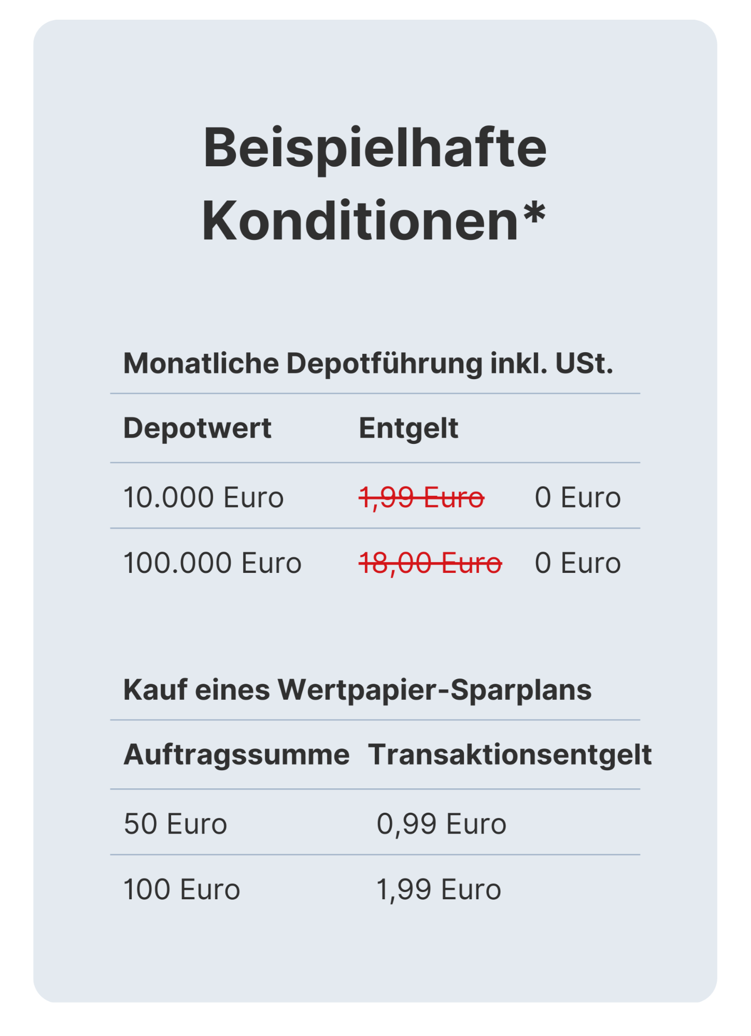The width and height of the screenshot is (751, 1036).
Task: Click the Depotwert column header
Action: tap(197, 428)
